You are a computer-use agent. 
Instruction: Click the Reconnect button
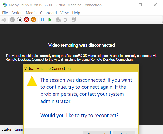point(97,133)
